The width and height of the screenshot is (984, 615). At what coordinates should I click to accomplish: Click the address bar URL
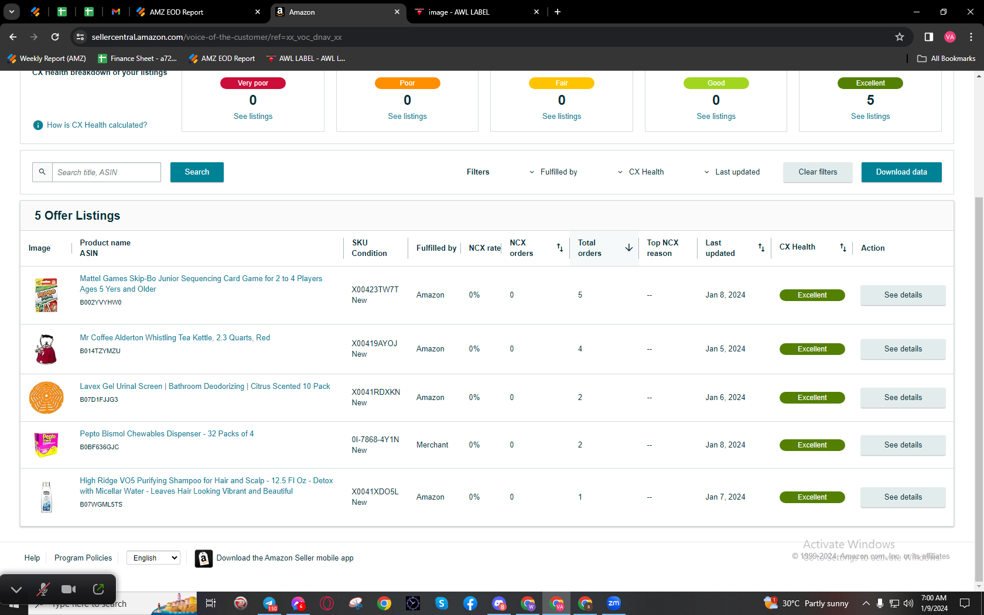coord(217,37)
